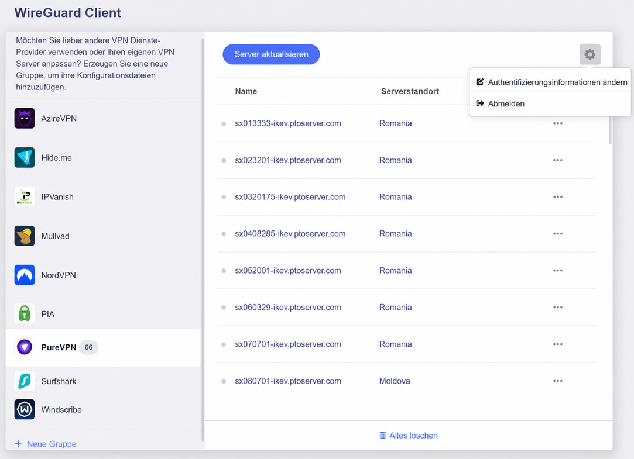Click the NordVPN logo icon
This screenshot has height=459, width=634.
(x=25, y=275)
